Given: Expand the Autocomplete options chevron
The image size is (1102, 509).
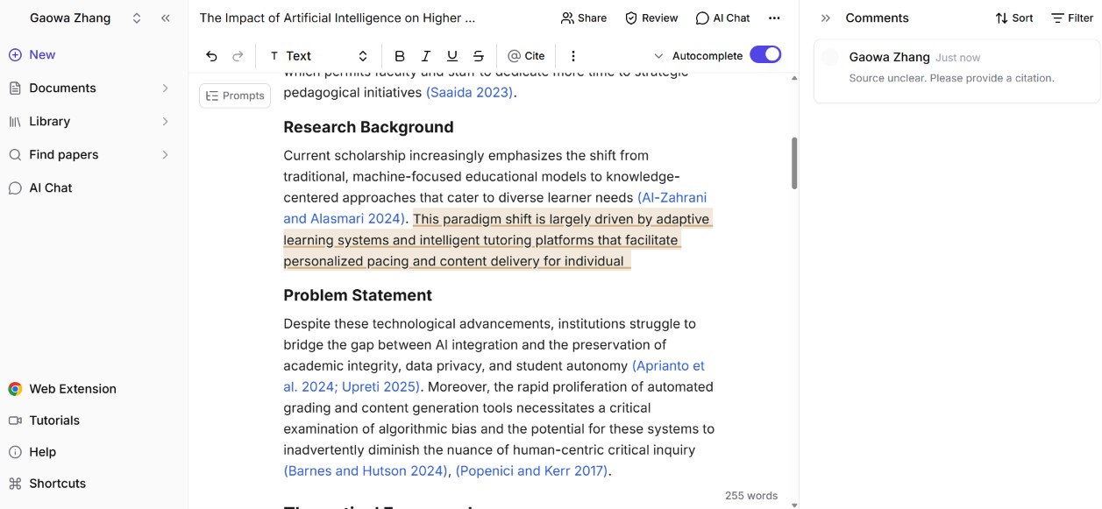Looking at the screenshot, I should pyautogui.click(x=658, y=55).
